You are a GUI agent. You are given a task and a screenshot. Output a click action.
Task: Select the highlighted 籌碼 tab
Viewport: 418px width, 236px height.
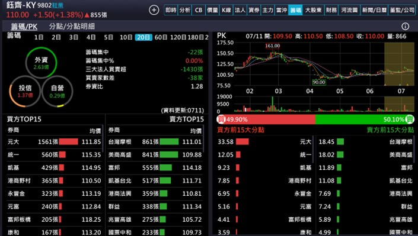coord(296,10)
